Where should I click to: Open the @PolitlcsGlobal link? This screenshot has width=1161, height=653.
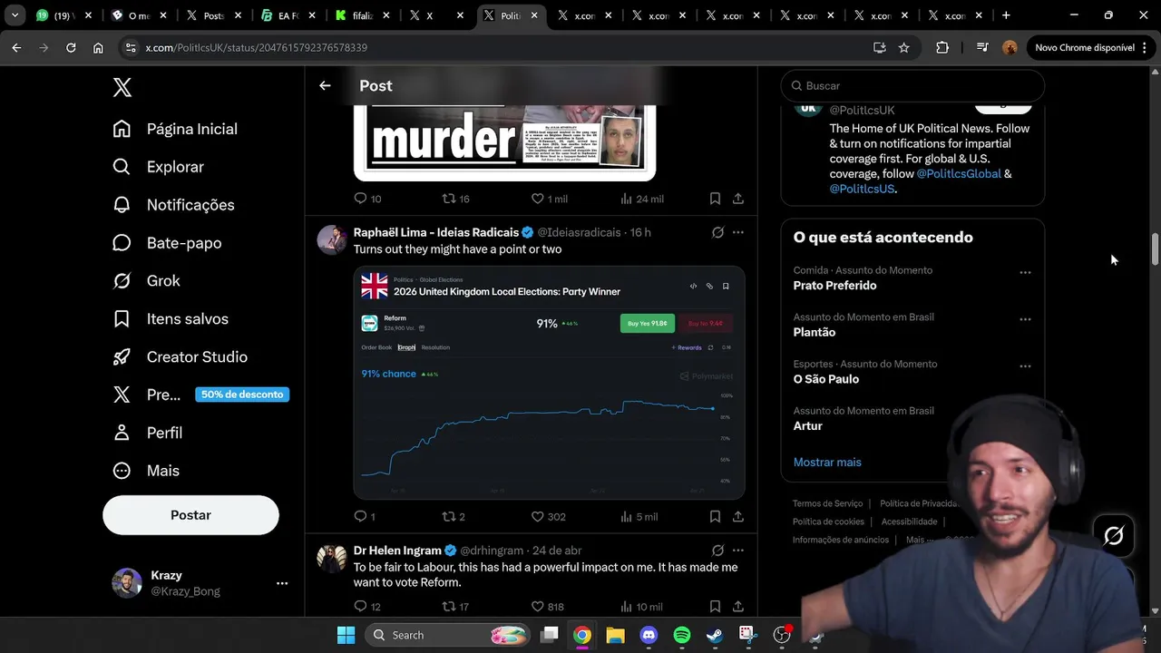959,173
